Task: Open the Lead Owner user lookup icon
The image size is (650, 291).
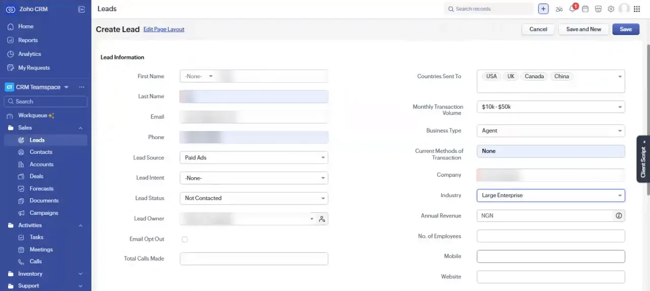Action: [x=322, y=219]
